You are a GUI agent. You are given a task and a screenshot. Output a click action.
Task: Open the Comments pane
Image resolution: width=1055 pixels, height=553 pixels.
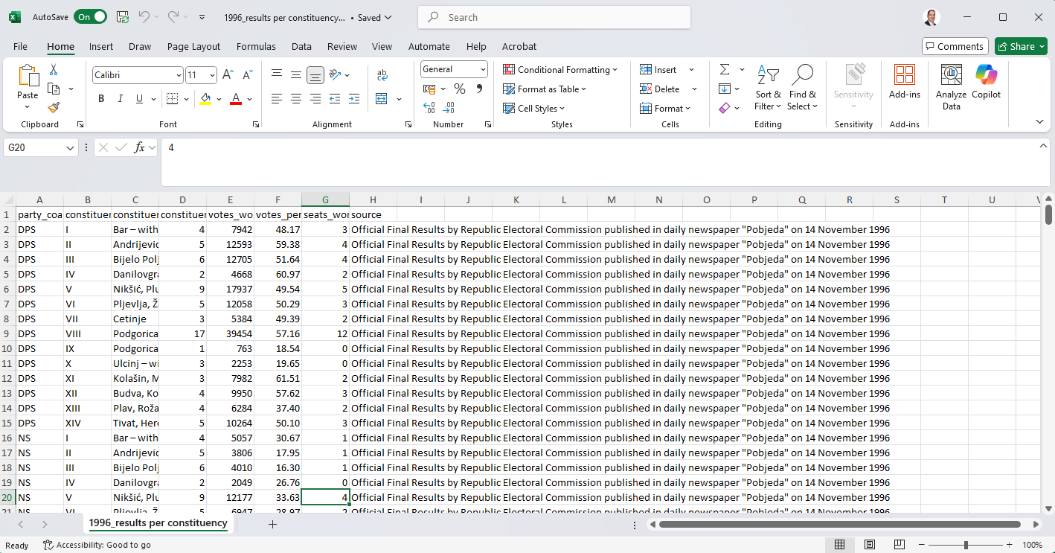point(955,46)
